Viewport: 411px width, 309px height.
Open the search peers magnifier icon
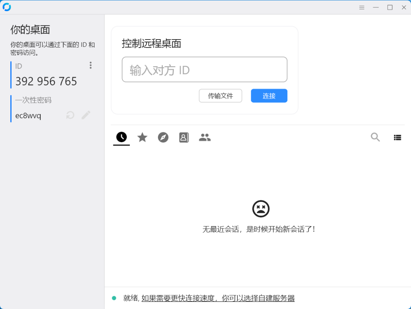pyautogui.click(x=375, y=137)
